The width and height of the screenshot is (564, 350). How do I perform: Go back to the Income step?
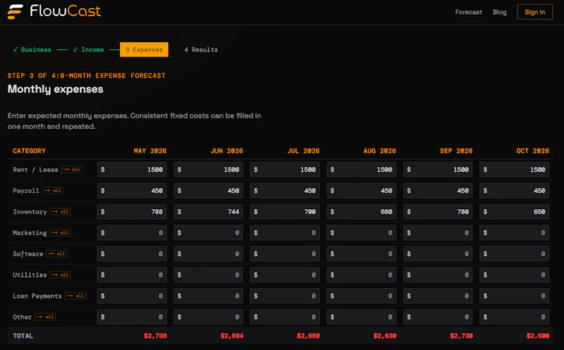89,49
